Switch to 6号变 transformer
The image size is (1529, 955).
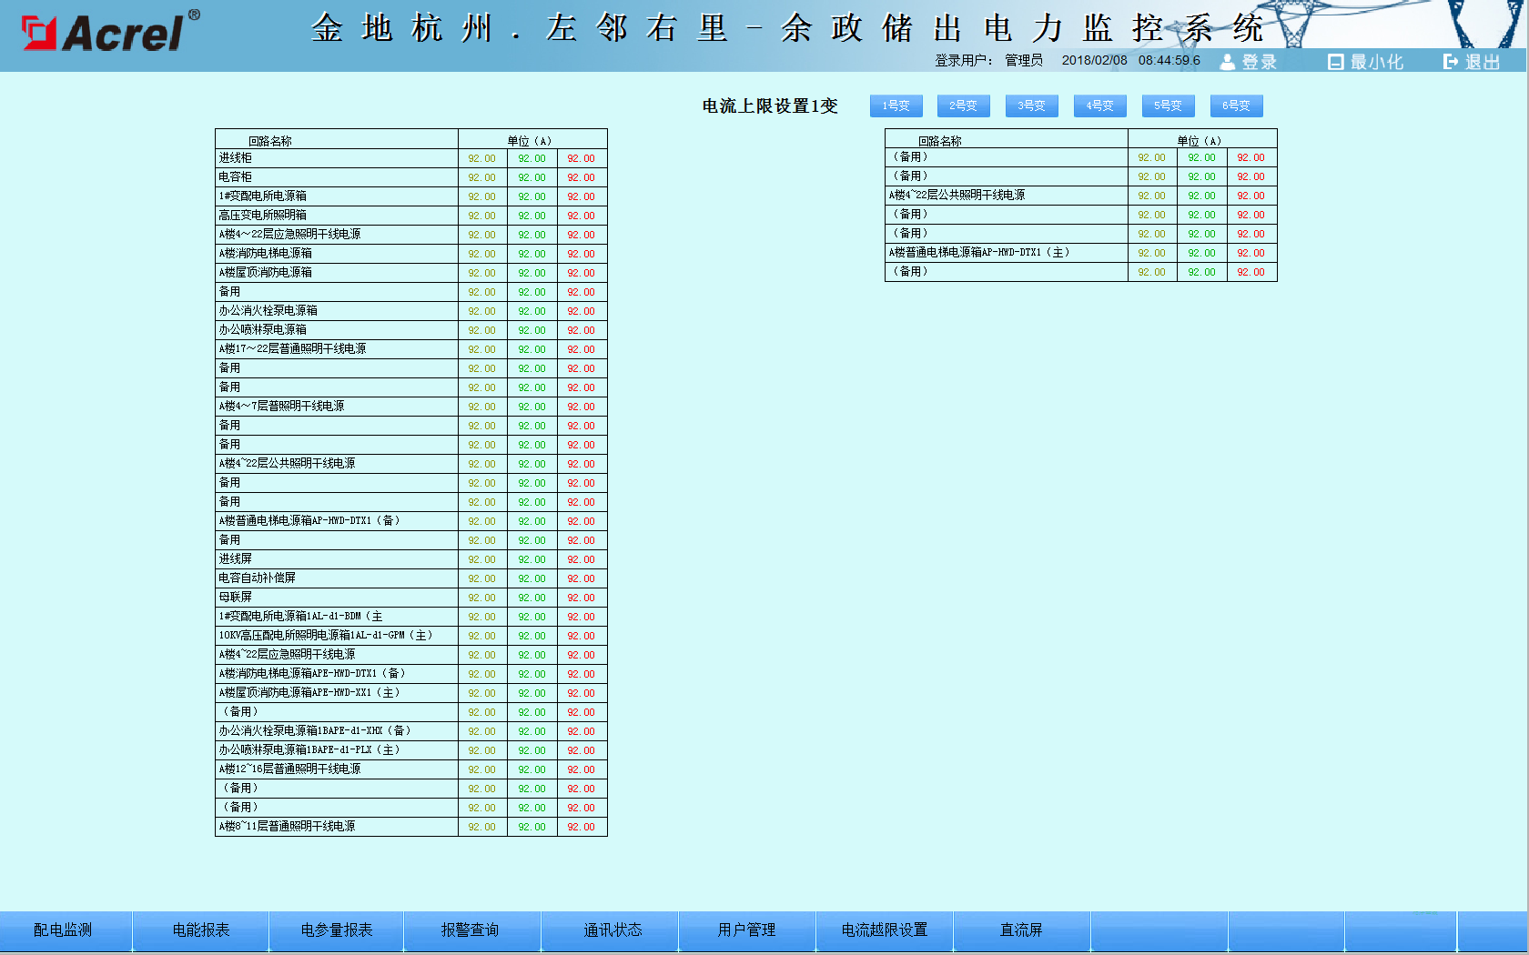(1236, 106)
